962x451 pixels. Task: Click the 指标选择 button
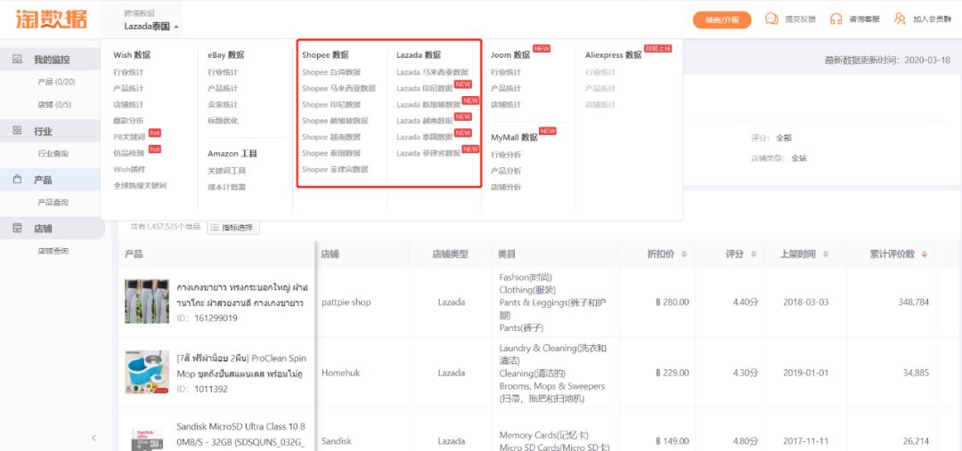coord(233,228)
